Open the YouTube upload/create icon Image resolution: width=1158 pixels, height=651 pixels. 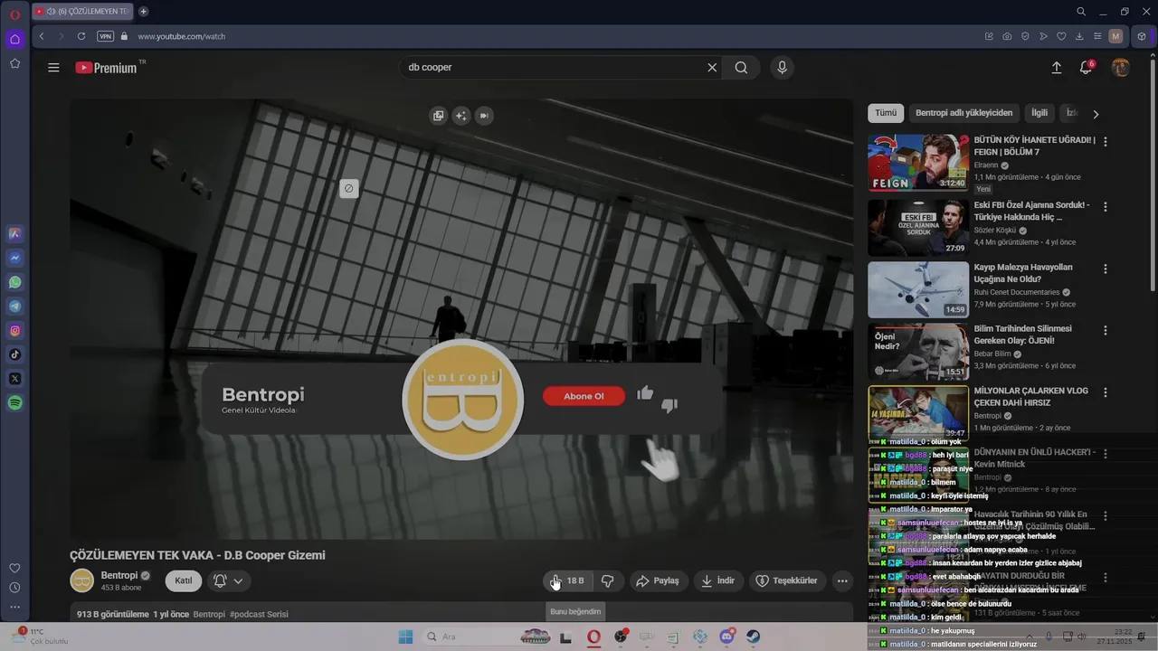point(1056,68)
